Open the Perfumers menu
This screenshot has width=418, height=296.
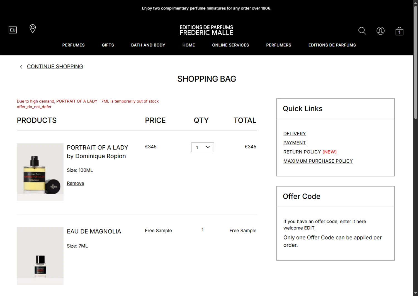(279, 45)
